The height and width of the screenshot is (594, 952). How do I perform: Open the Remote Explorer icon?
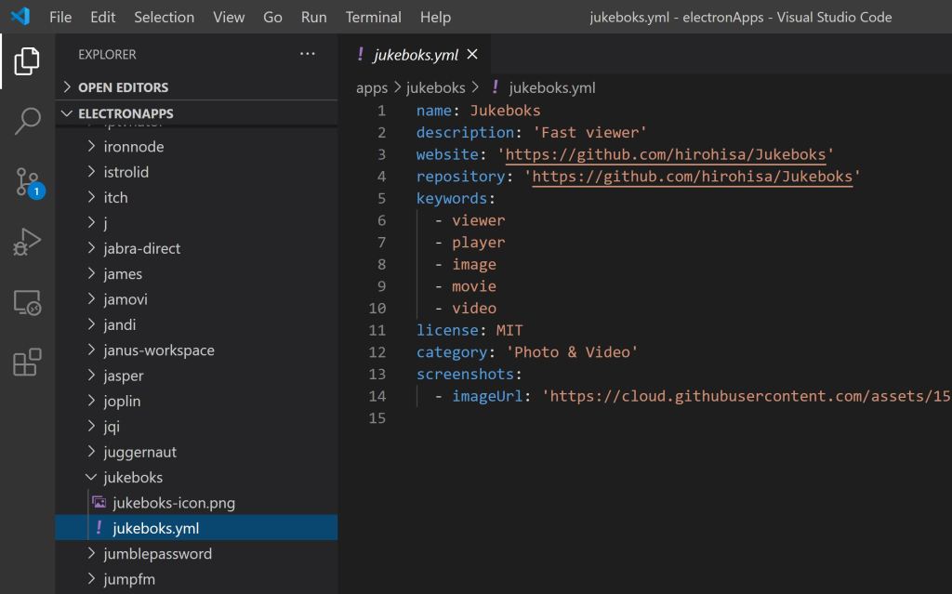pyautogui.click(x=27, y=302)
